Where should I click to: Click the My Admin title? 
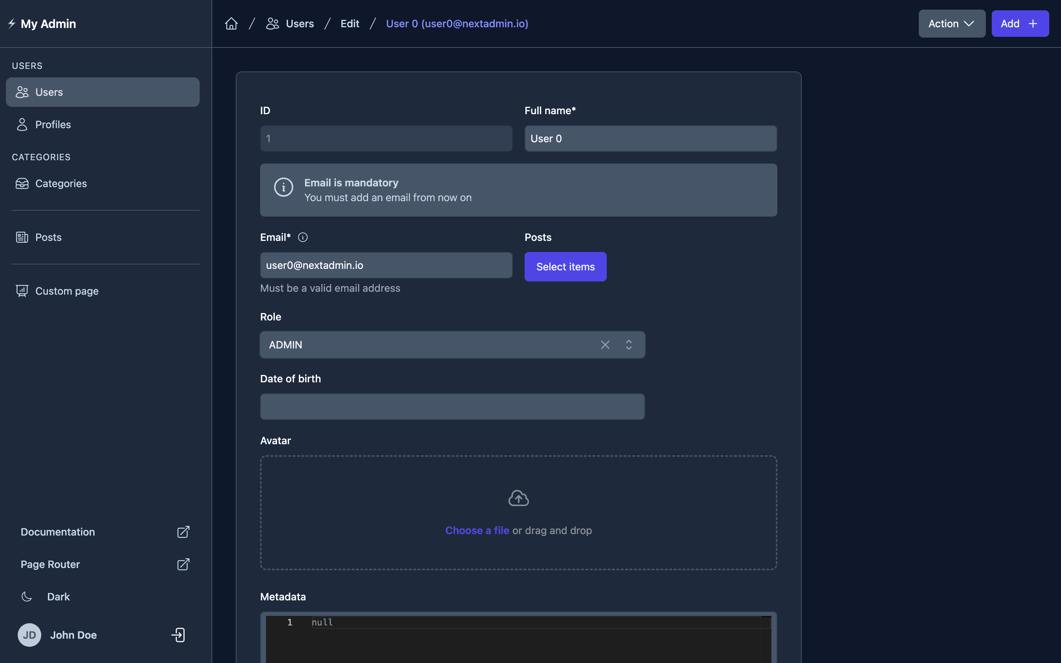pos(48,24)
